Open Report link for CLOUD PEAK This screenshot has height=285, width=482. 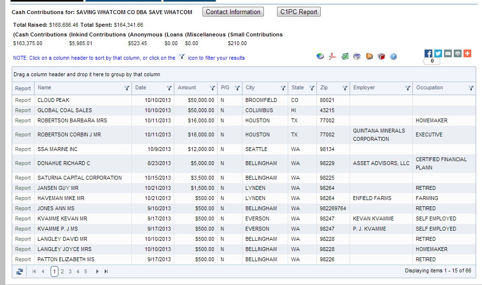(x=23, y=100)
